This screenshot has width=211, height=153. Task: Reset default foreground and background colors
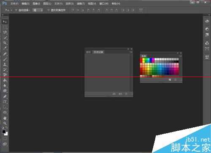pos(3,127)
